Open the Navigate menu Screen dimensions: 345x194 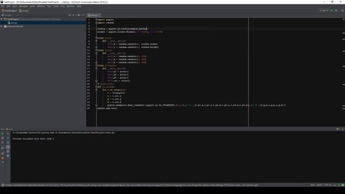[x=23, y=6]
